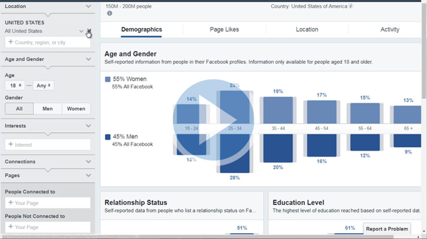Image resolution: width=427 pixels, height=239 pixels.
Task: Expand the All United States chevron
Action: pos(81,31)
